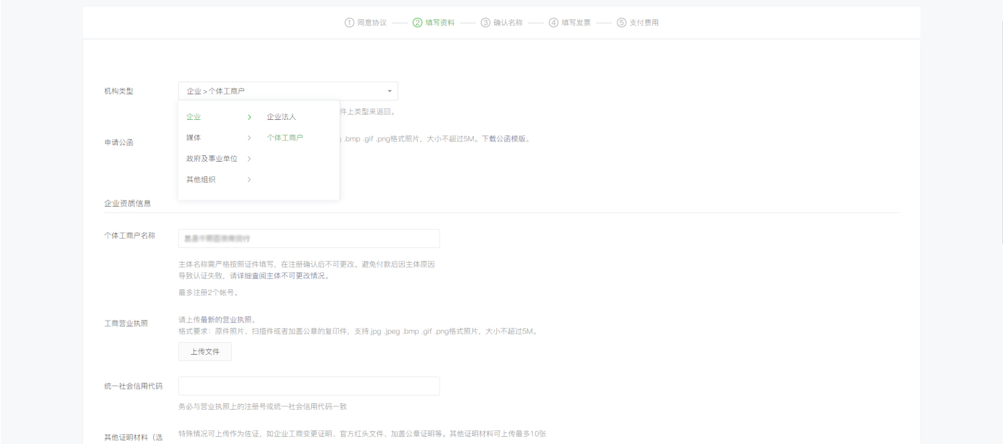Select 其他组织 category
The height and width of the screenshot is (444, 1003).
tap(201, 179)
